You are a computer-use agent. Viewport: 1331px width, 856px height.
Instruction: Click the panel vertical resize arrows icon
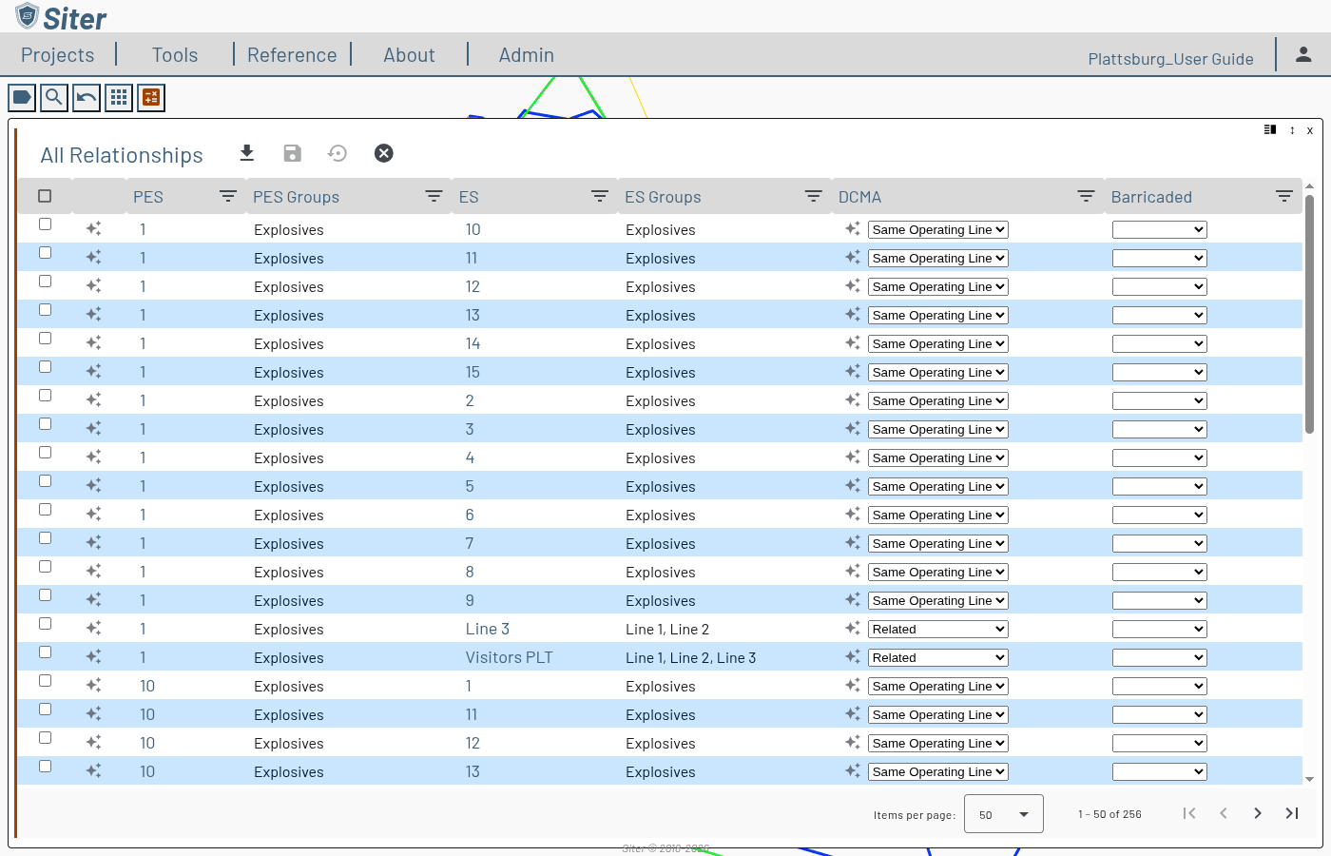[x=1292, y=130]
